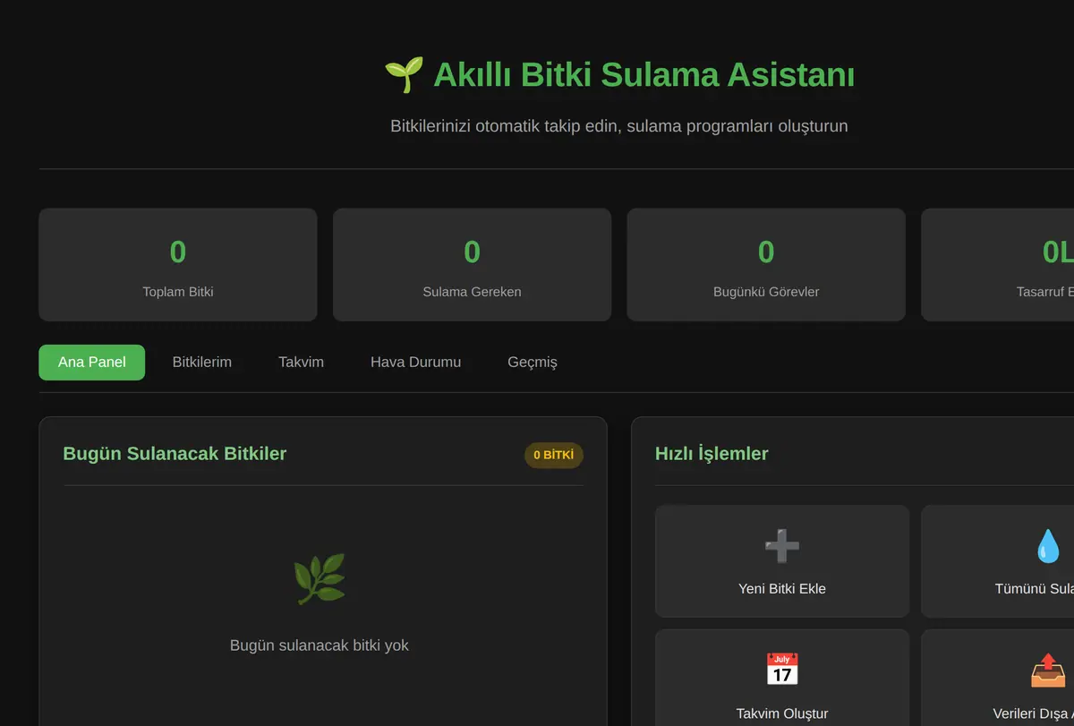
Task: Click the seedling icon in the page title
Action: [404, 75]
